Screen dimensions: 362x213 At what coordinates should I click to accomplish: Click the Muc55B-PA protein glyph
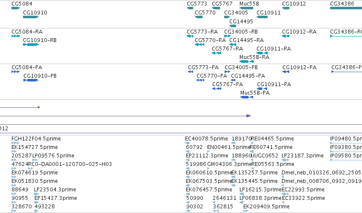pyautogui.click(x=247, y=97)
